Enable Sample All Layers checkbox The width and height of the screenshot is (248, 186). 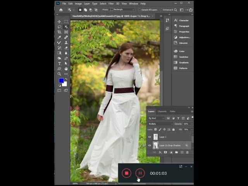(139, 10)
